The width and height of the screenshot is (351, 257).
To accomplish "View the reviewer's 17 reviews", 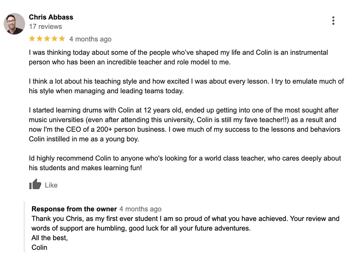I will point(45,27).
